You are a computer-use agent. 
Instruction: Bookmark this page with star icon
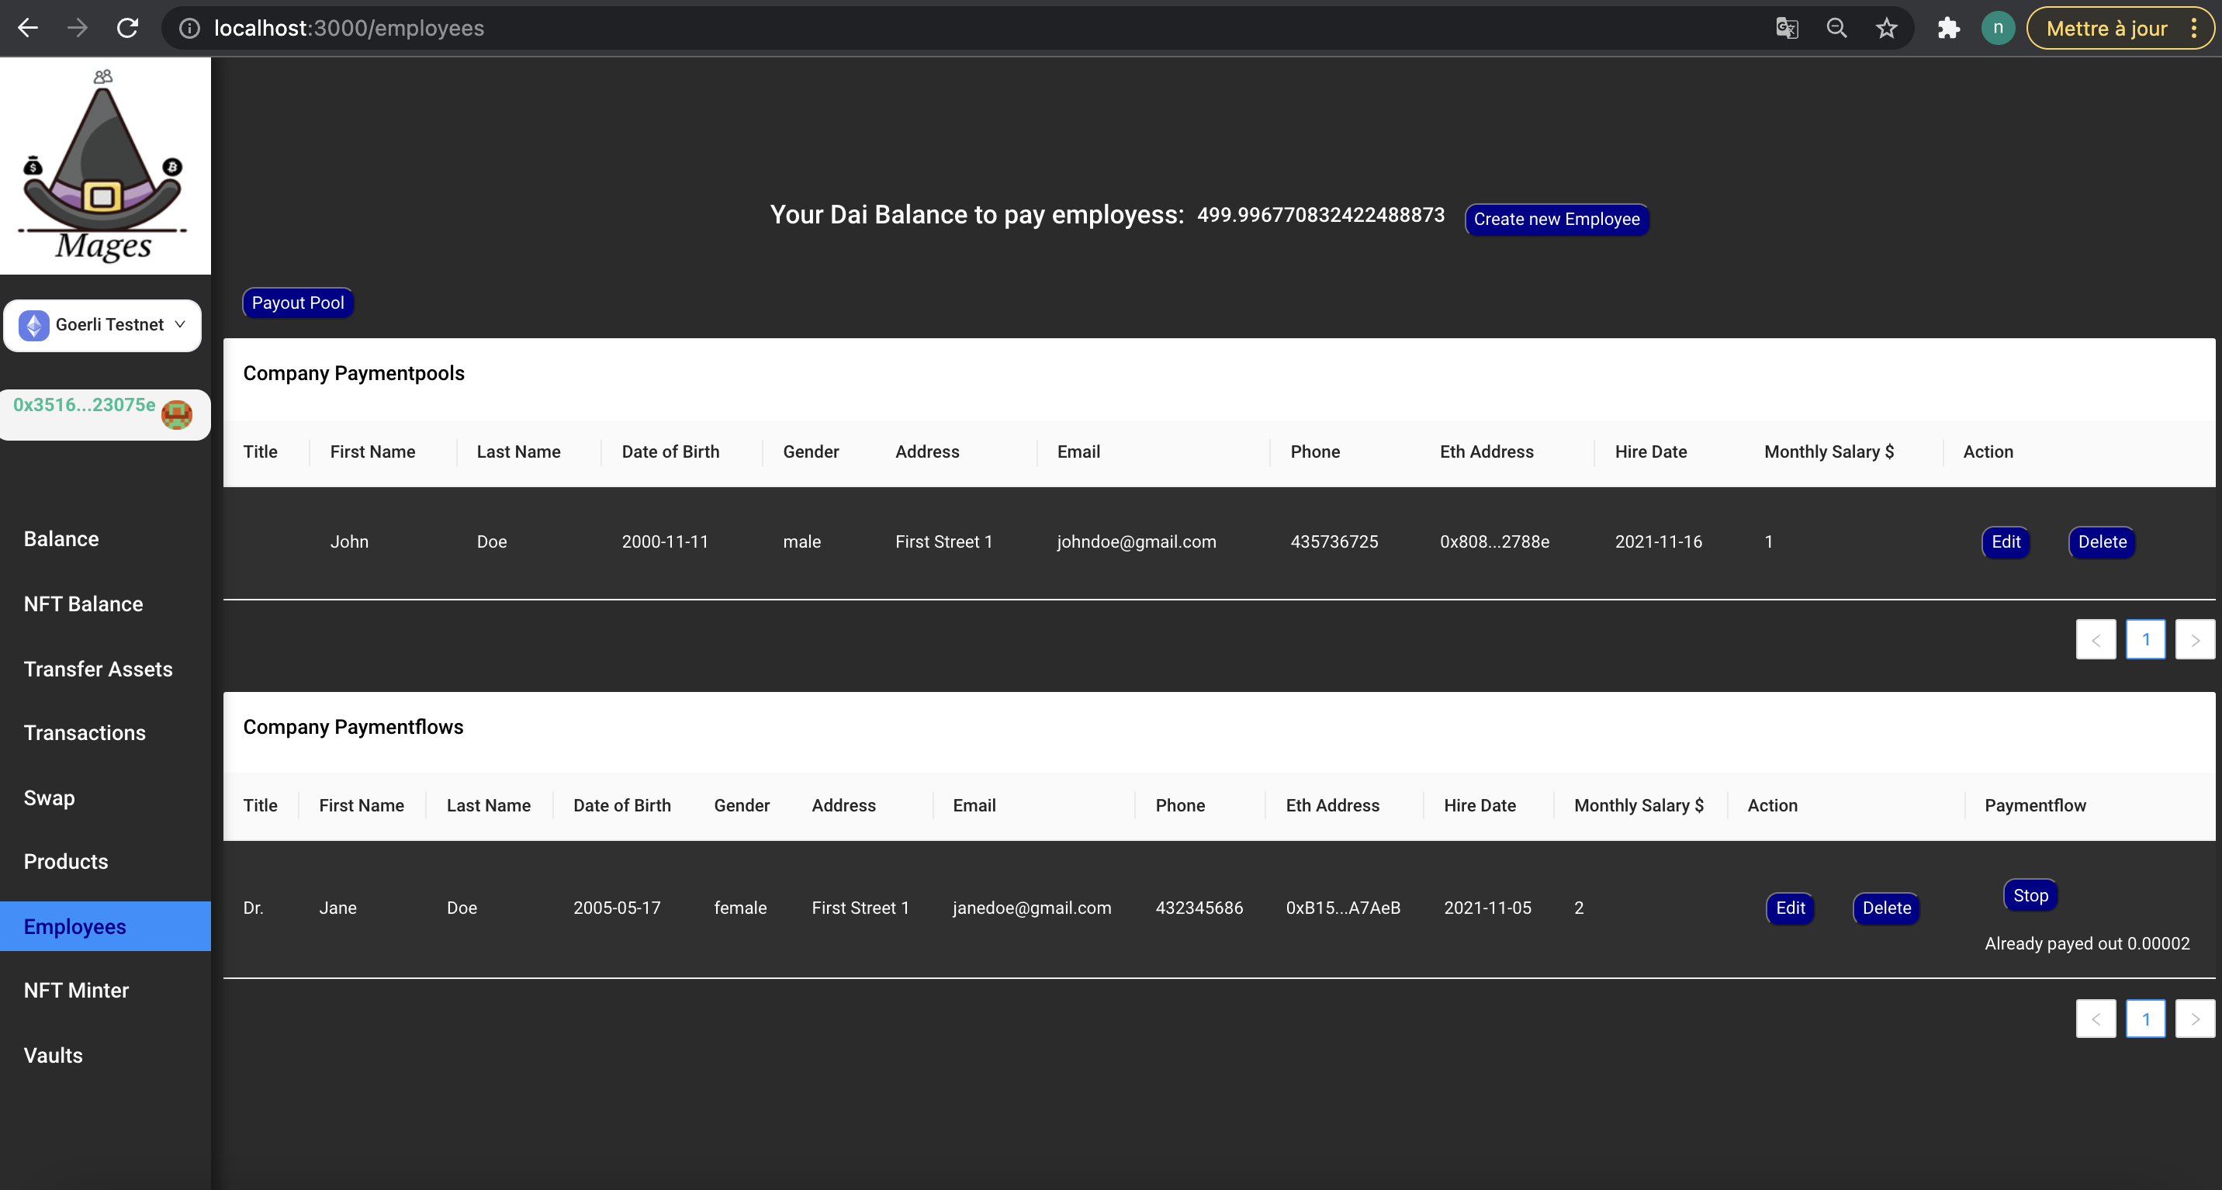(1885, 28)
